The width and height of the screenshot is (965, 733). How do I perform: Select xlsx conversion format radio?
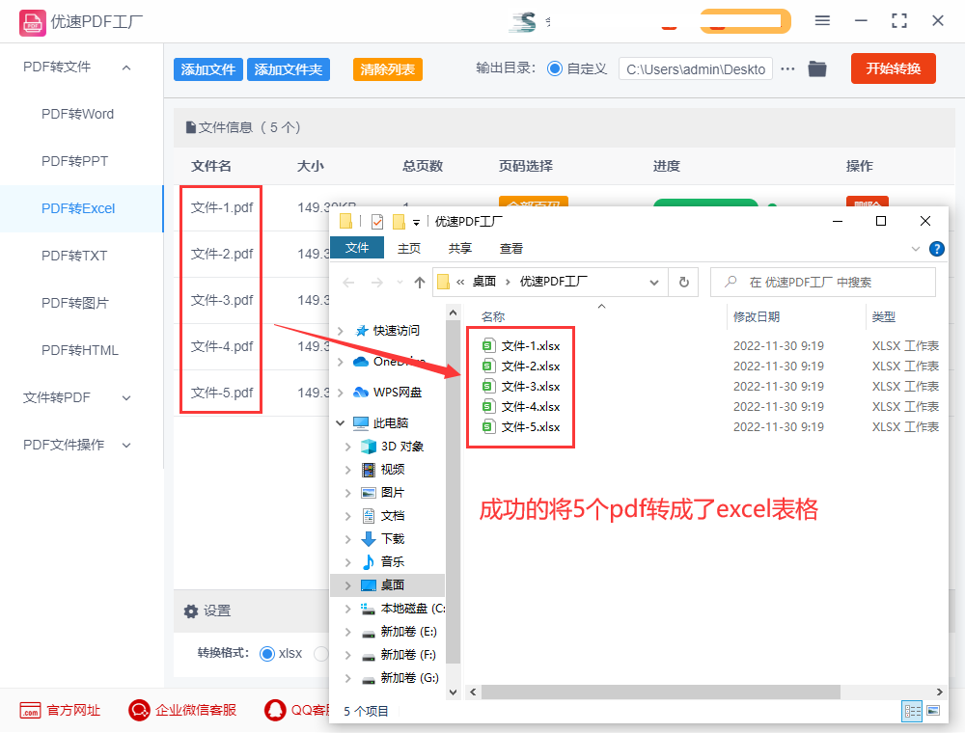pos(267,654)
